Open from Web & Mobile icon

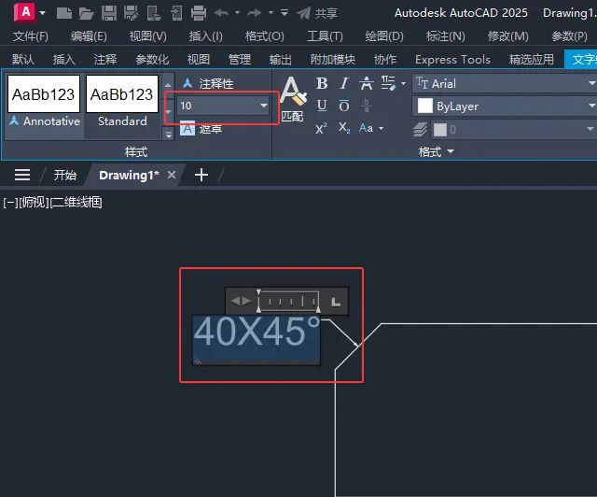tap(154, 13)
